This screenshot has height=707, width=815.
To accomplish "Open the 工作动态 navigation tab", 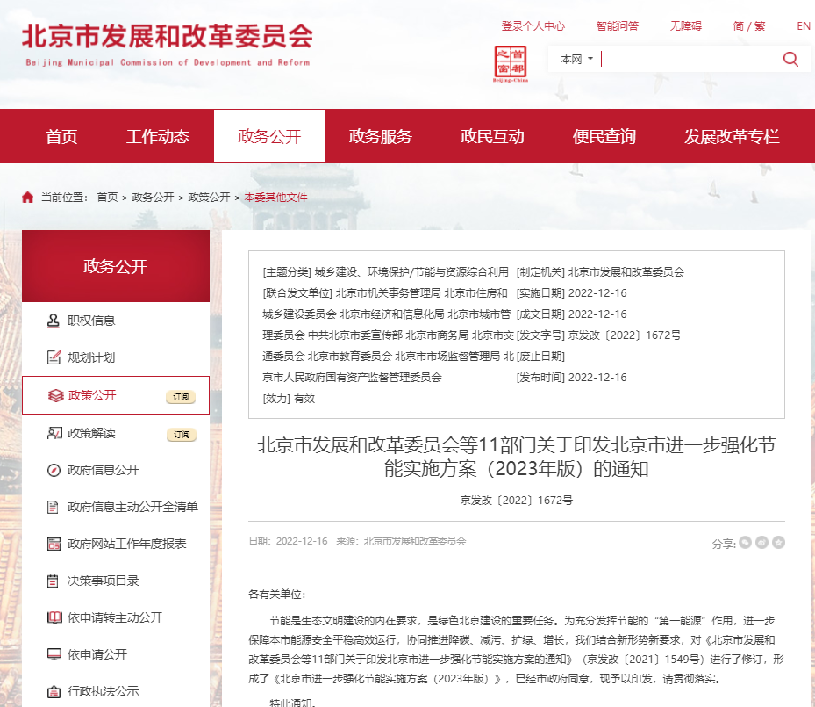I will click(158, 136).
